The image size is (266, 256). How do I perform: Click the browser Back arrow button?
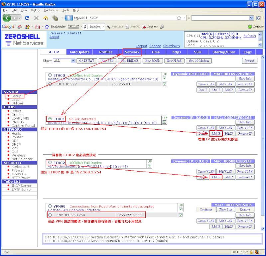pyautogui.click(x=7, y=18)
